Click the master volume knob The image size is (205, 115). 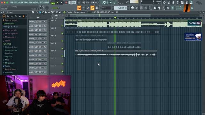pos(42,8)
